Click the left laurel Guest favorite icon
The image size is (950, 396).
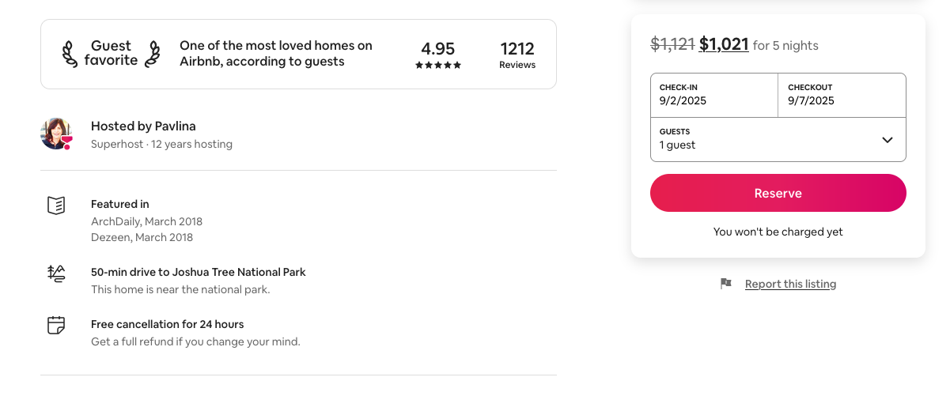pos(70,54)
